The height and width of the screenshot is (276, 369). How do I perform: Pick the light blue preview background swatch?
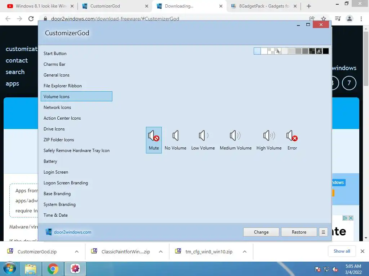[x=257, y=51]
